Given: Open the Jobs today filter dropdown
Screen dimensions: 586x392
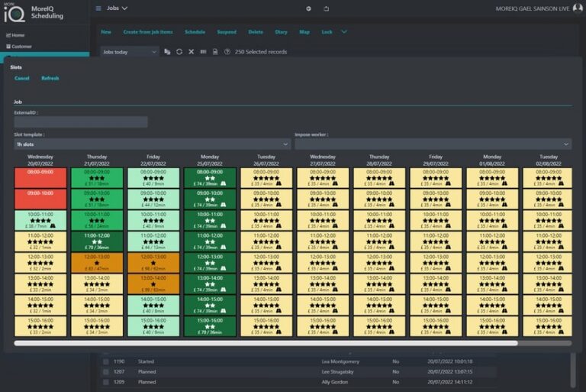Looking at the screenshot, I should click(130, 52).
